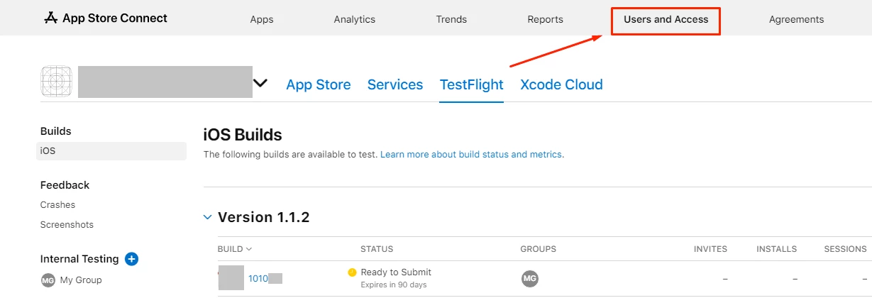Image resolution: width=872 pixels, height=298 pixels.
Task: Open Users and Access
Action: tap(666, 20)
